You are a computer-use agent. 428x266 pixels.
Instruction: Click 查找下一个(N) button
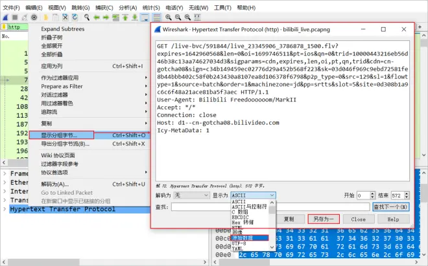pyautogui.click(x=390, y=207)
